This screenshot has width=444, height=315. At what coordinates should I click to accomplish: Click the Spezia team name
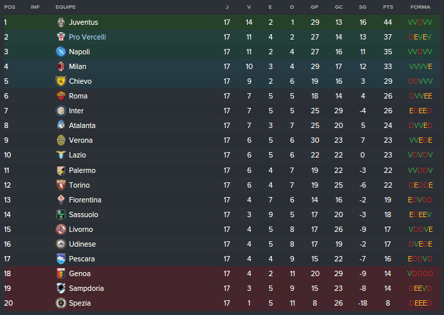(79, 303)
